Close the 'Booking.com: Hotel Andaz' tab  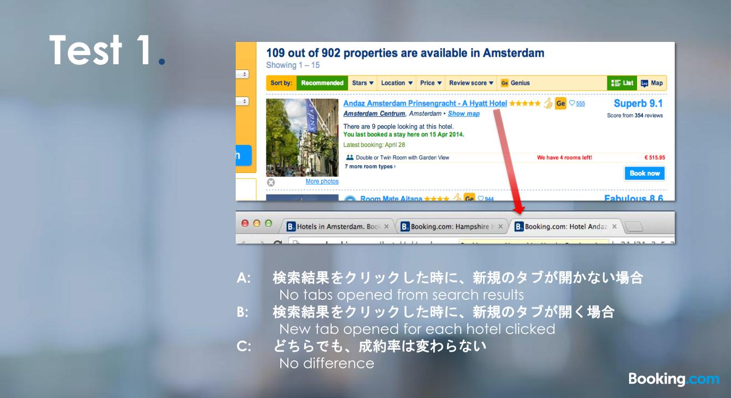614,227
